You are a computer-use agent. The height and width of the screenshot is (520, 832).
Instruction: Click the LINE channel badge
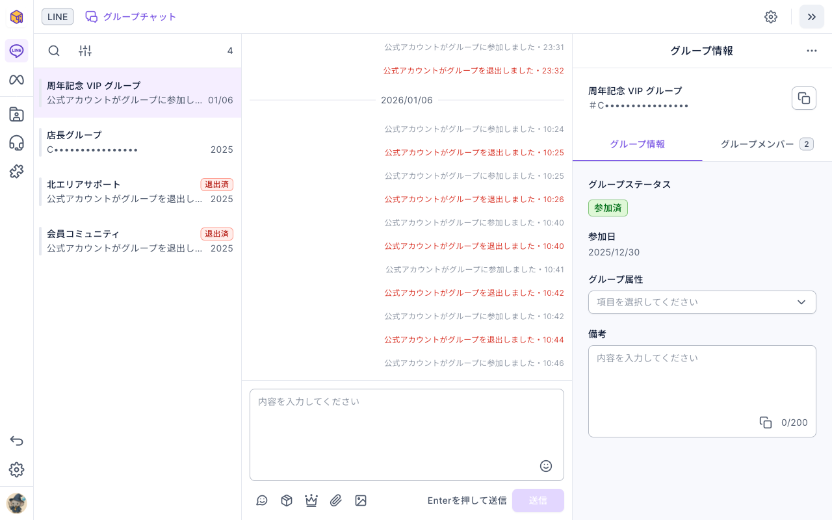tap(58, 17)
